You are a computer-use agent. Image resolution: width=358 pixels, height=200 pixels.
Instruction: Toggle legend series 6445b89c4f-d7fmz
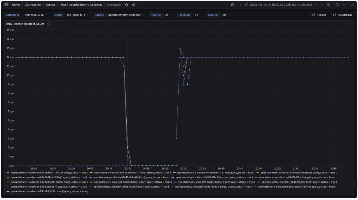(216, 173)
